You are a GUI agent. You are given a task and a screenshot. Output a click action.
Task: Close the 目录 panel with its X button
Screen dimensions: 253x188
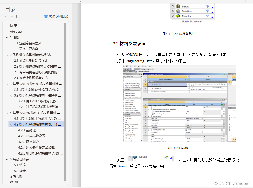(x=65, y=9)
